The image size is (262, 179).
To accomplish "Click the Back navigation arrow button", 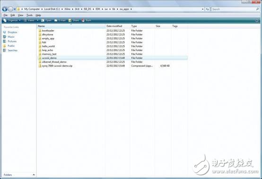I will click(5, 9).
